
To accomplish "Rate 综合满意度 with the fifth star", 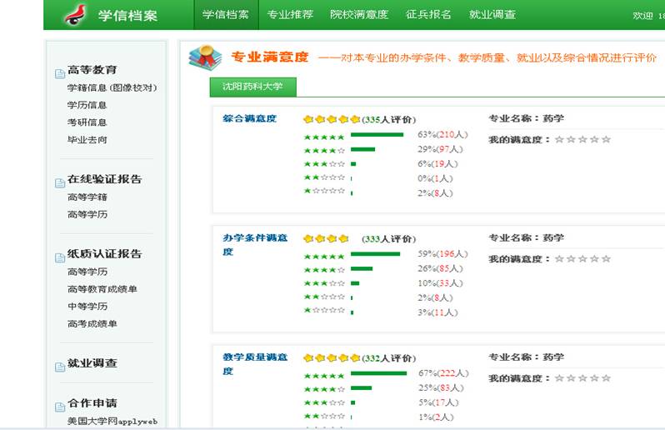I will click(606, 140).
